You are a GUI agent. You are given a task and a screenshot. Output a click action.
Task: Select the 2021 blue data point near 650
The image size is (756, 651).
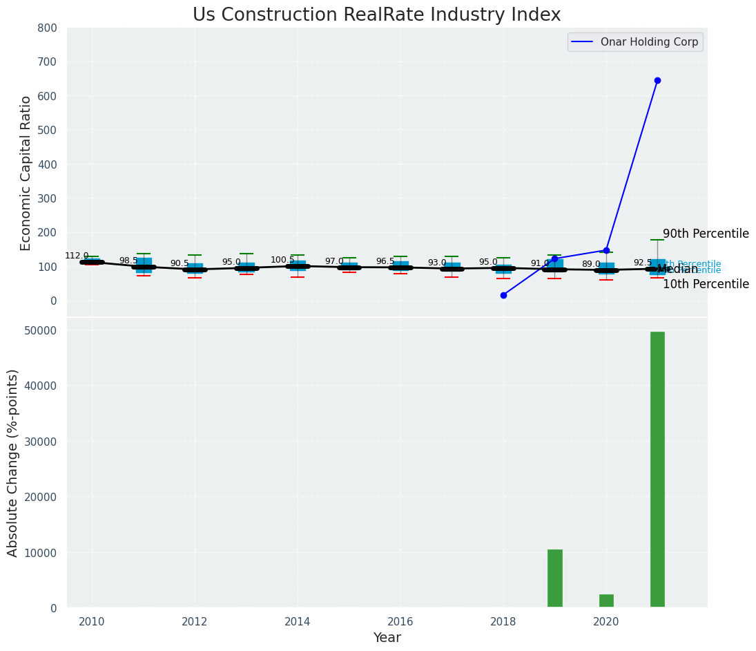[x=657, y=81]
